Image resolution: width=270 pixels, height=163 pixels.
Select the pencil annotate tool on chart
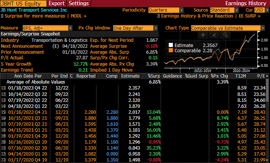(x=214, y=35)
